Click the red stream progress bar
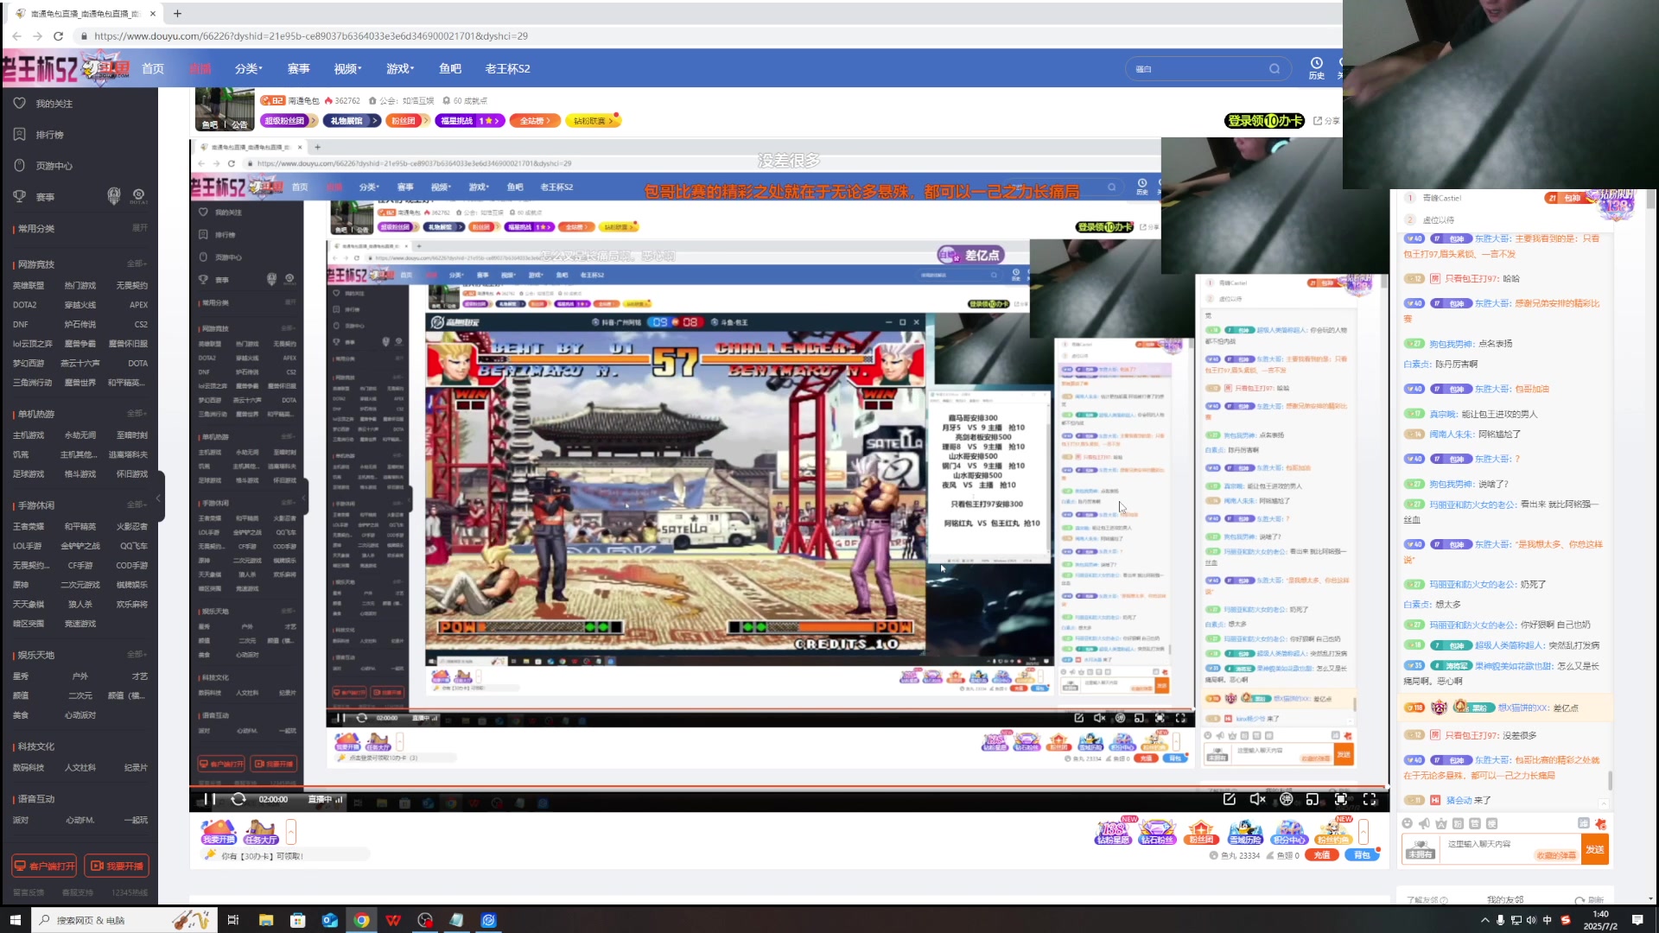This screenshot has height=933, width=1659. pos(788,787)
